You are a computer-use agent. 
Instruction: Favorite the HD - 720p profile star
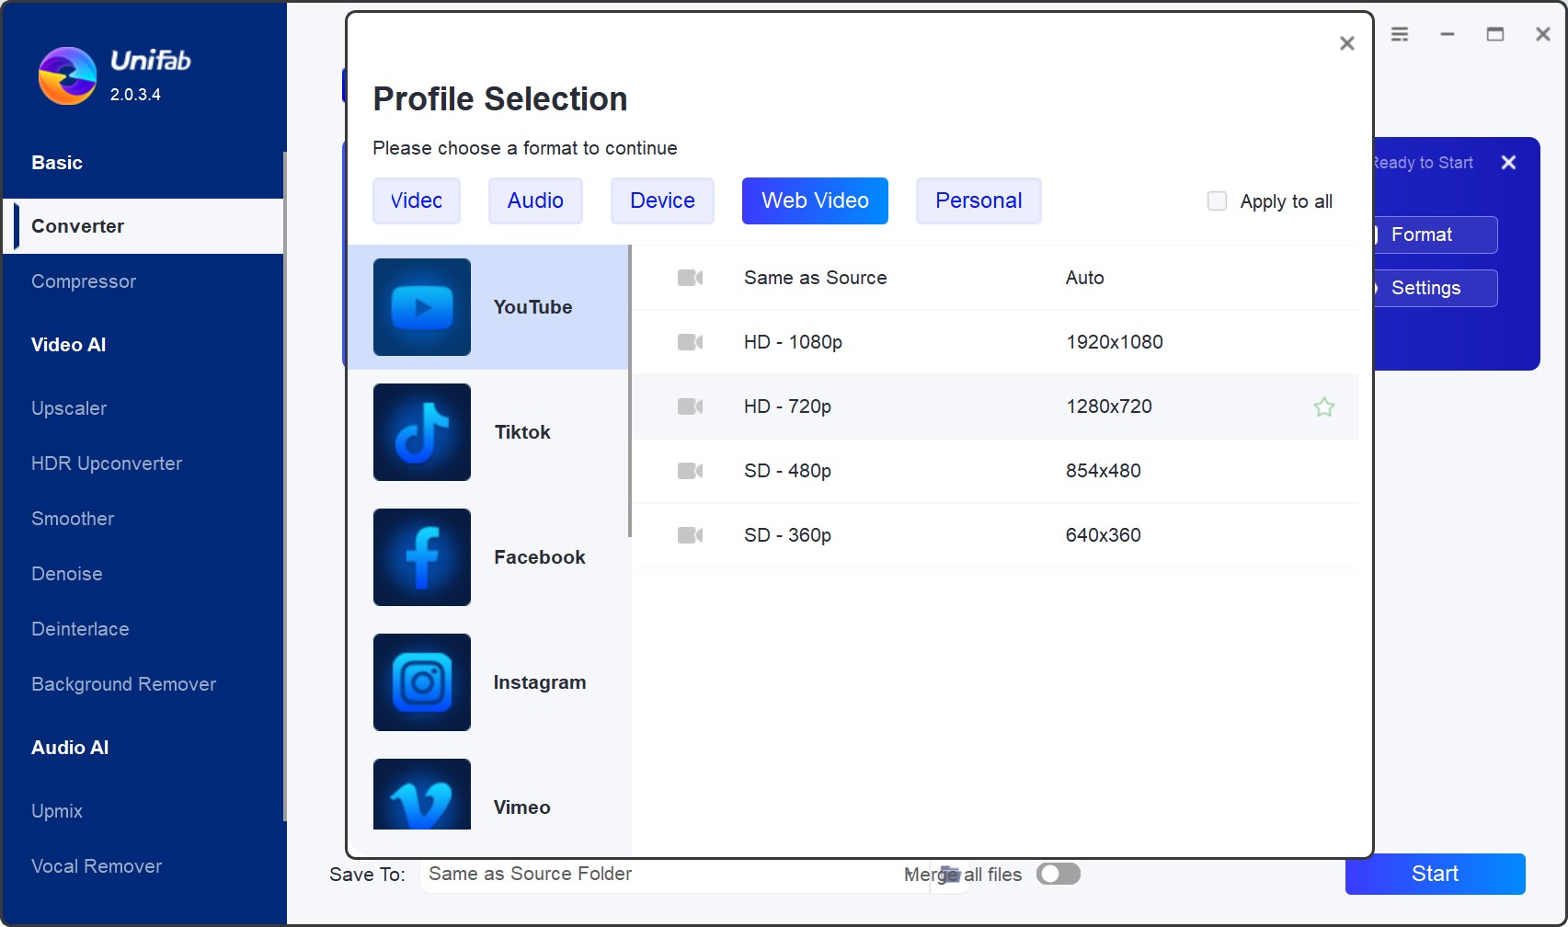pyautogui.click(x=1323, y=406)
